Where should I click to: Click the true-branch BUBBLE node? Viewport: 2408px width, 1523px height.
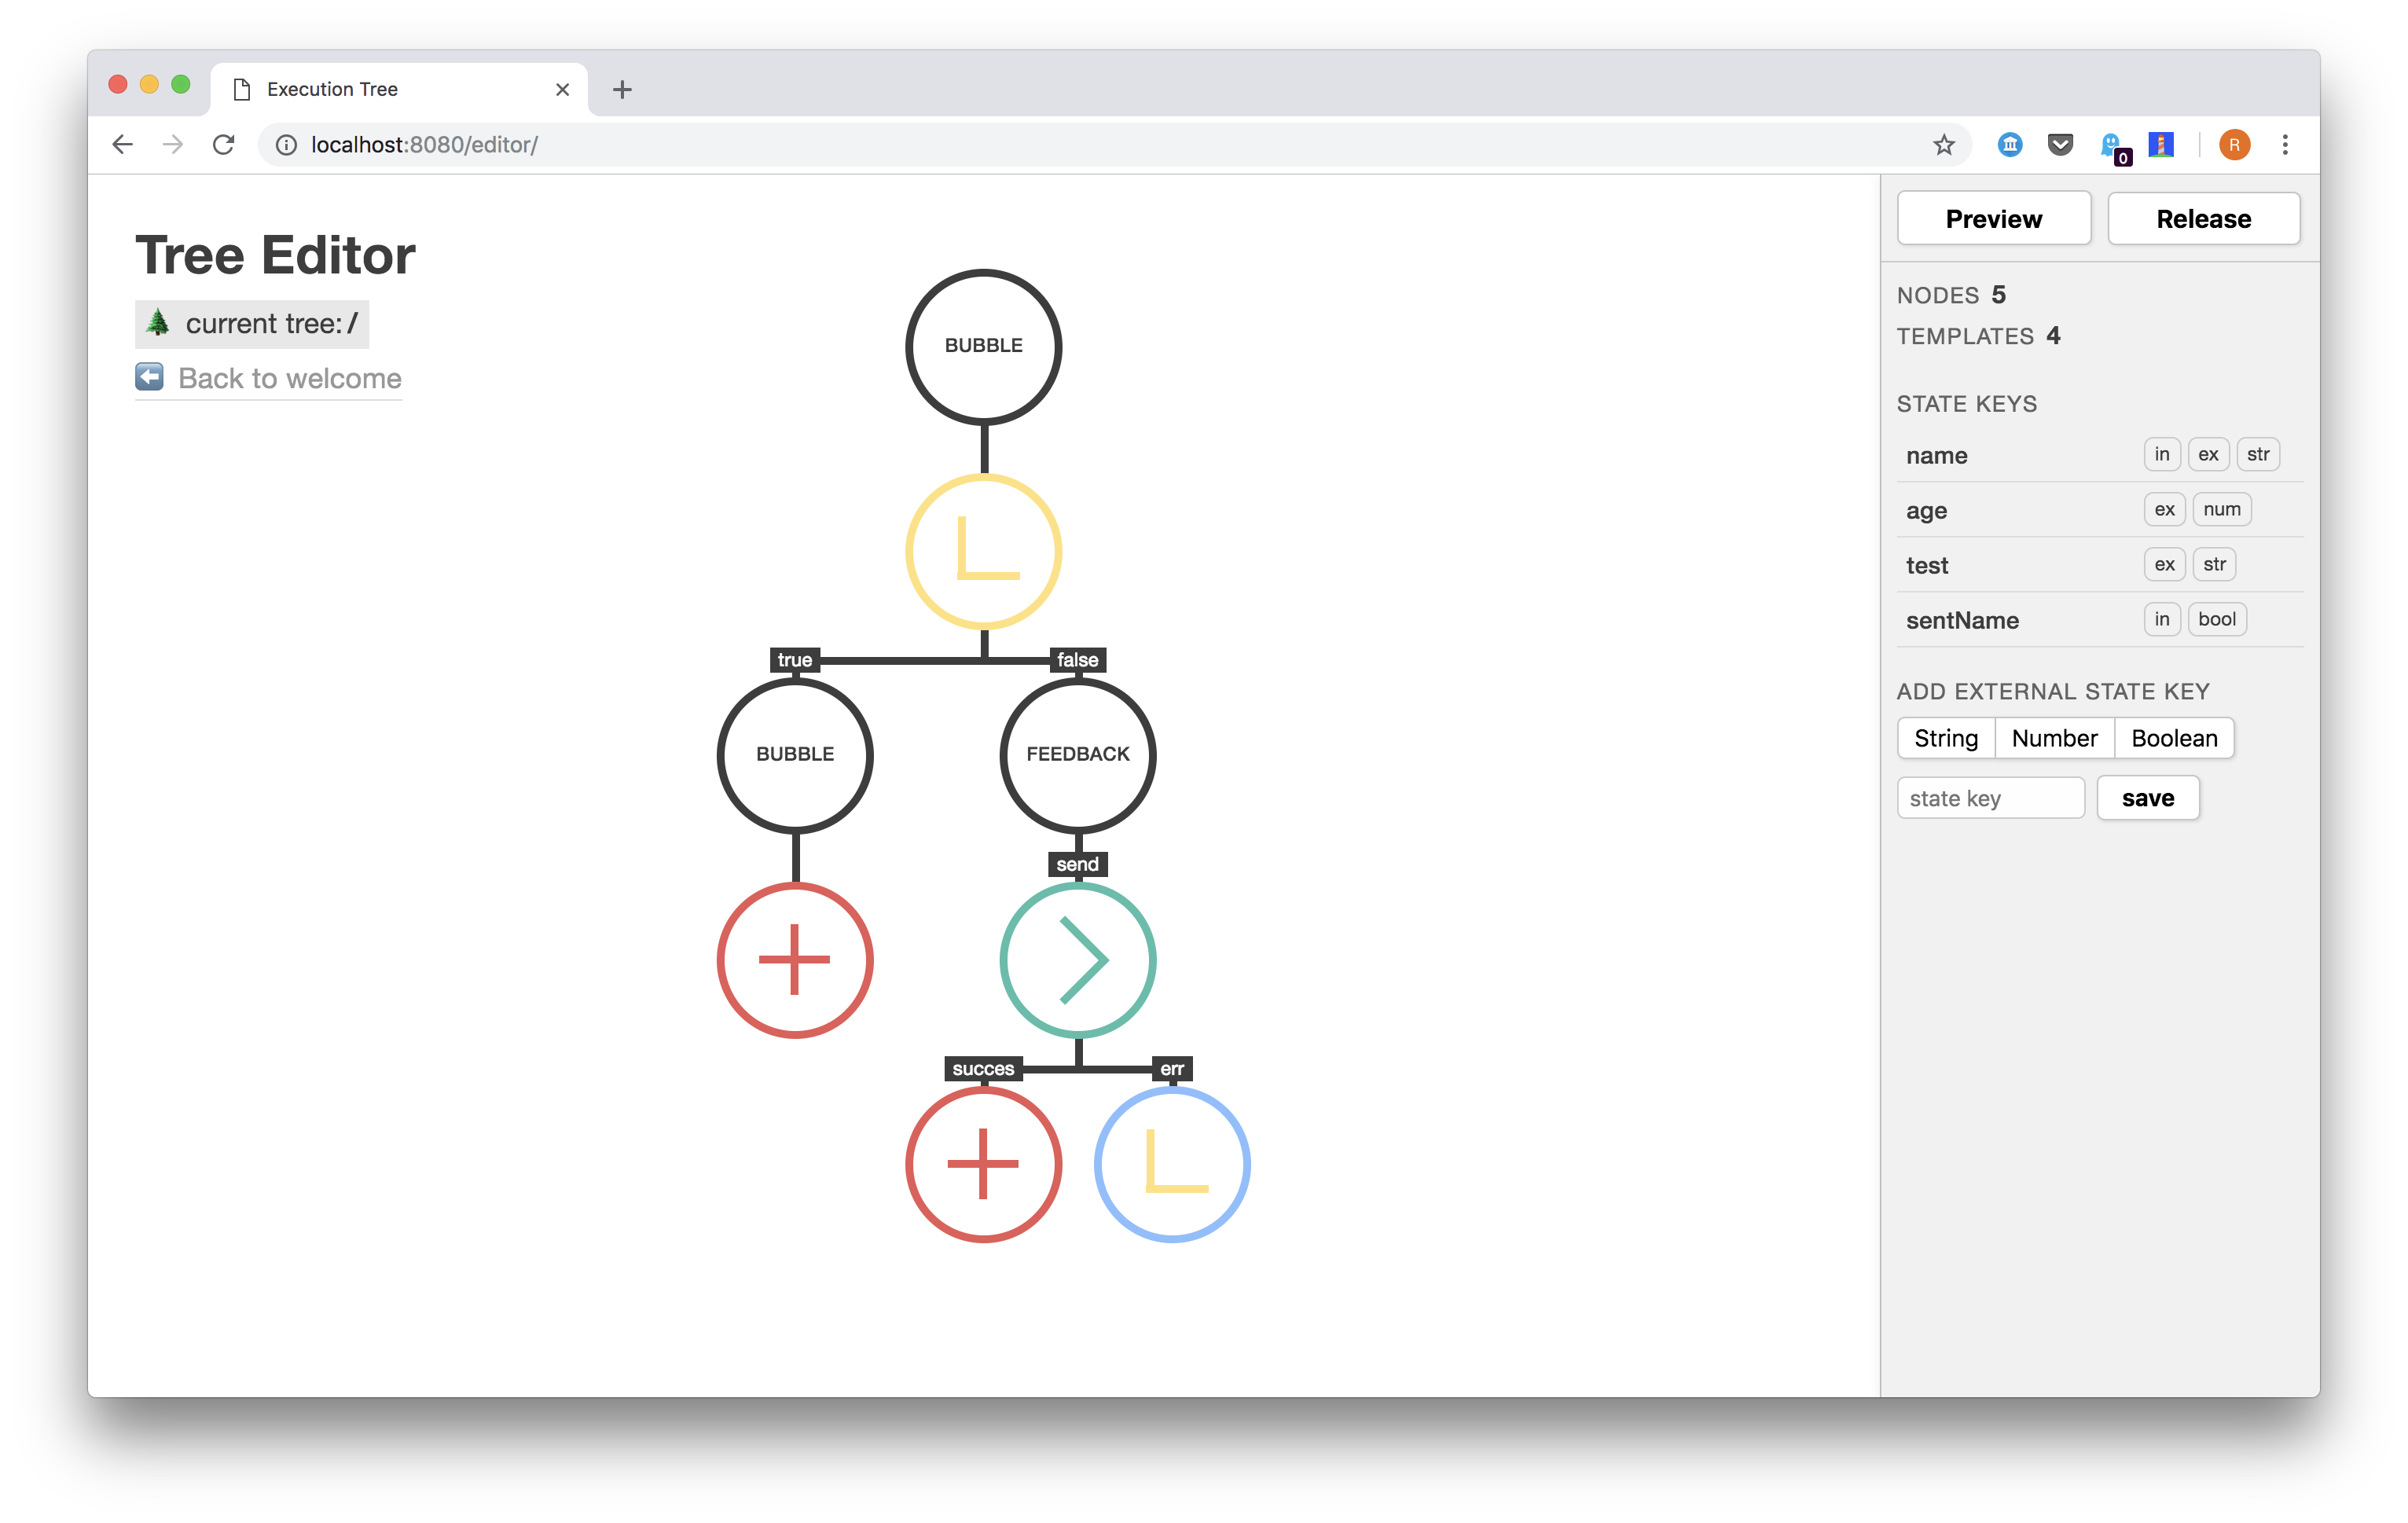click(793, 754)
